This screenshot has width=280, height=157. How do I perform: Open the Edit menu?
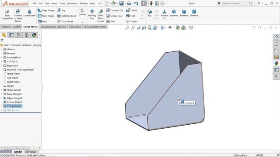click(41, 3)
